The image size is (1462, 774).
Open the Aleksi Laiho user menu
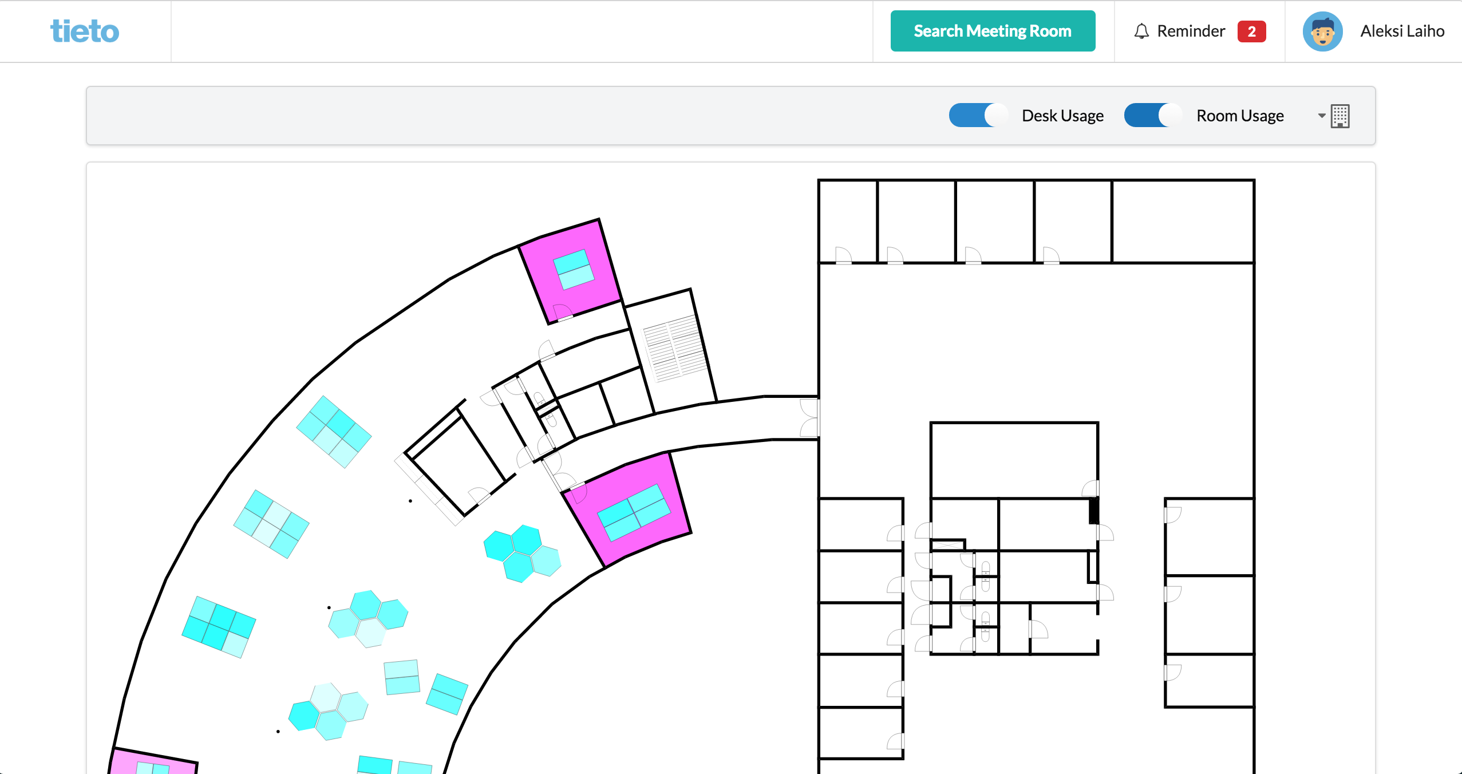(1401, 31)
